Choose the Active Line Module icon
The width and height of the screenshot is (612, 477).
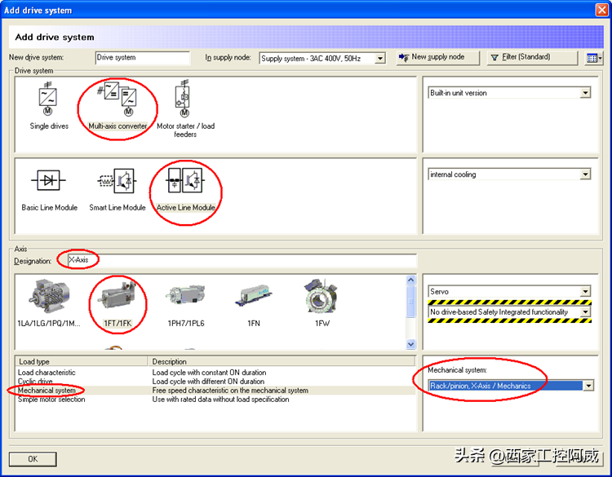[x=185, y=181]
